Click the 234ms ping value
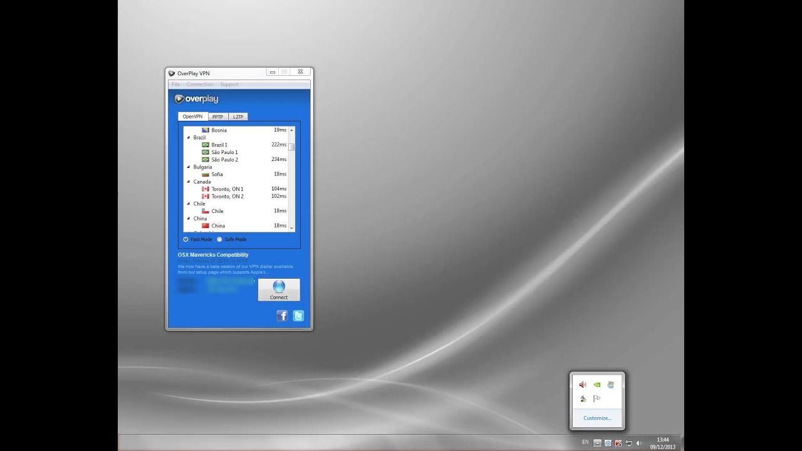This screenshot has width=802, height=451. [279, 159]
